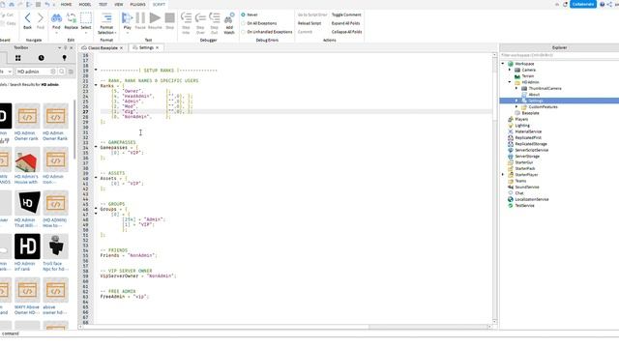Open the HOME ribbon tab
Viewport: 619px width, 348px height.
[x=67, y=4]
